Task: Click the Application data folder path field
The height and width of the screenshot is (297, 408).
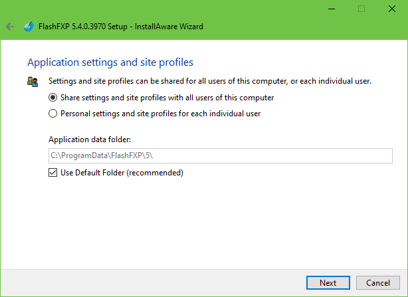Action: 220,155
